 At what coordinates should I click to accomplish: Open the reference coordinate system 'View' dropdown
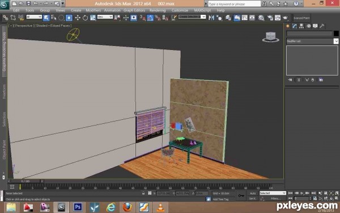coord(105,16)
